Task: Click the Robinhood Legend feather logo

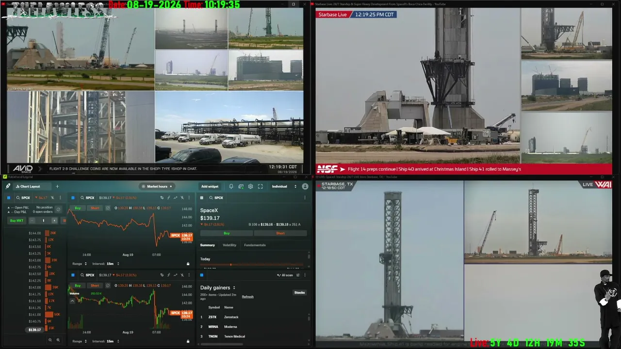Action: 8,186
